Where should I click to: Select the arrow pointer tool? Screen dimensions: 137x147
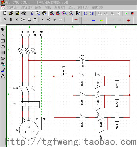[x=3, y=29]
